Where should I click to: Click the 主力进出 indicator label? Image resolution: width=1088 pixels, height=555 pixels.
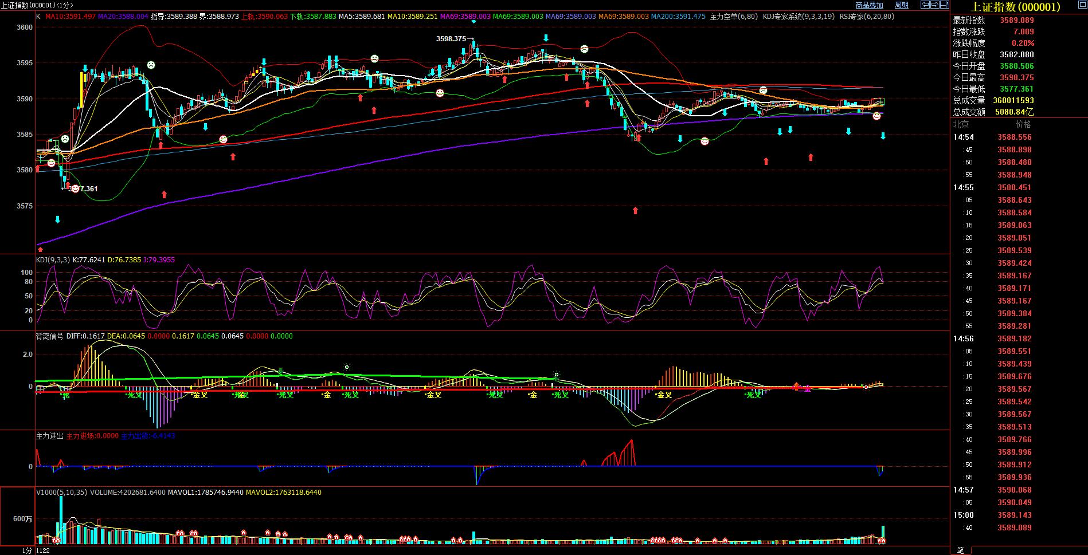click(x=50, y=436)
